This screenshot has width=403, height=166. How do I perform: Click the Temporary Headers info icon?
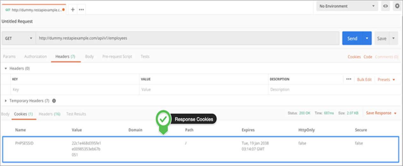click(54, 101)
